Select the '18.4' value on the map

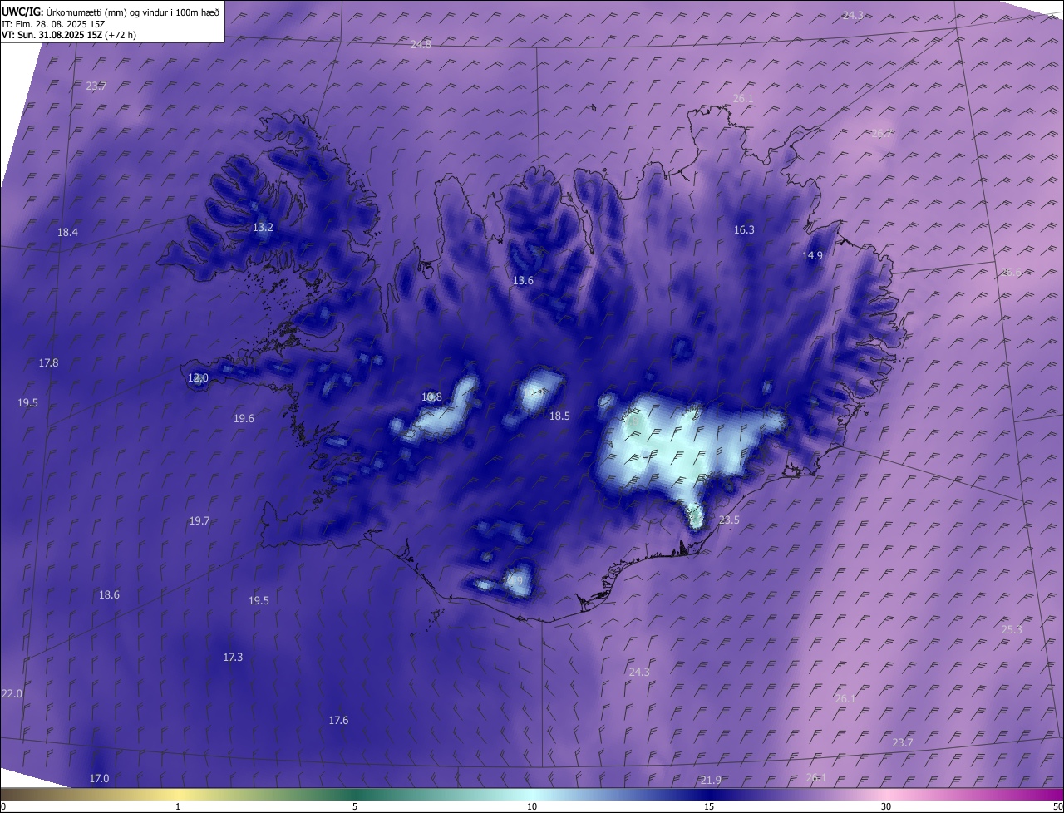tap(68, 233)
